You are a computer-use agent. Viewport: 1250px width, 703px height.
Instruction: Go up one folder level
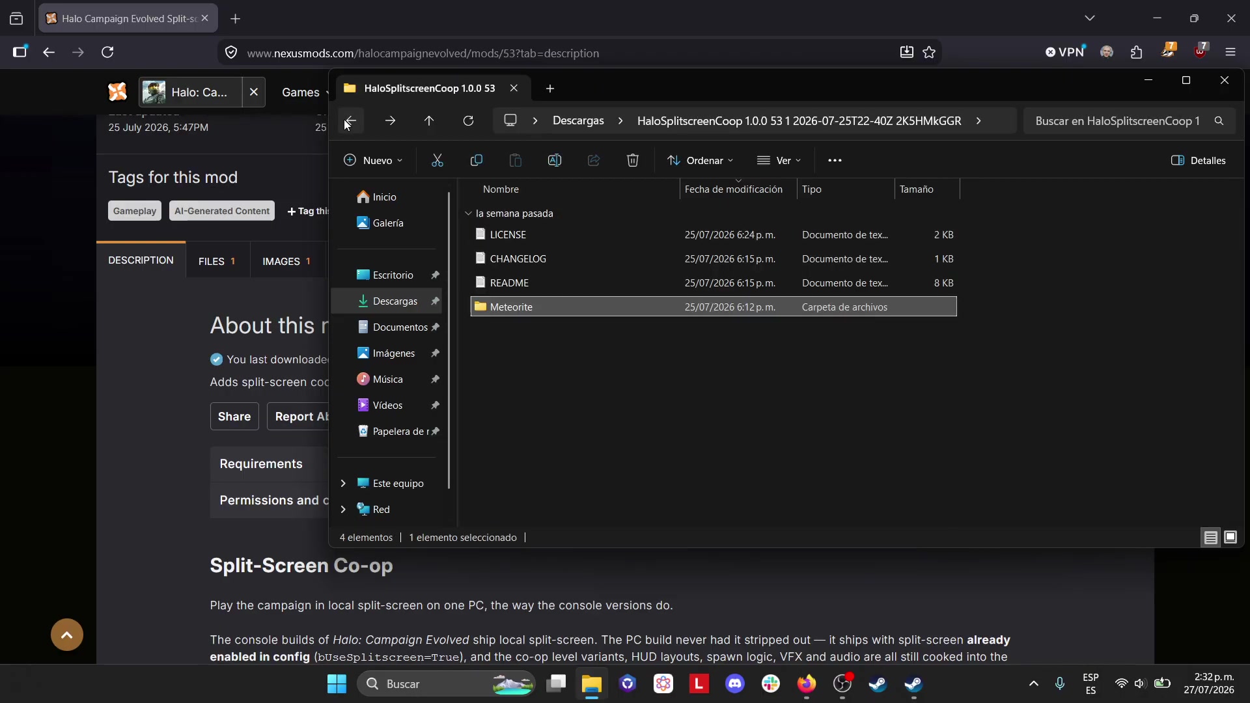click(x=429, y=121)
